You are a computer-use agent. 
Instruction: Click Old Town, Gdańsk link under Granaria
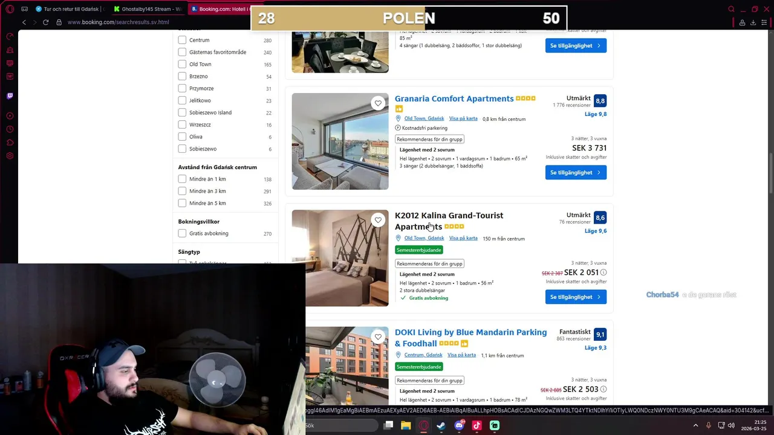pyautogui.click(x=424, y=118)
